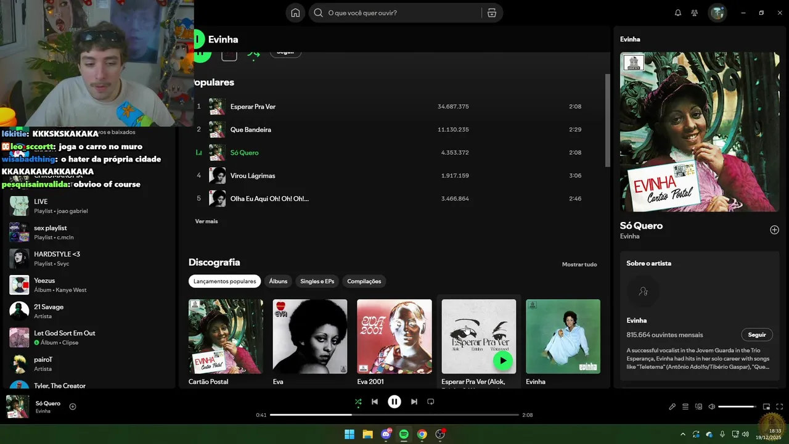Select the Singles e EPs filter tab
The width and height of the screenshot is (789, 444).
317,281
